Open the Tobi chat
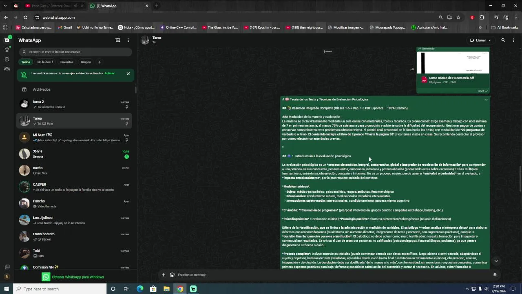This screenshot has width=522, height=294. (75, 253)
